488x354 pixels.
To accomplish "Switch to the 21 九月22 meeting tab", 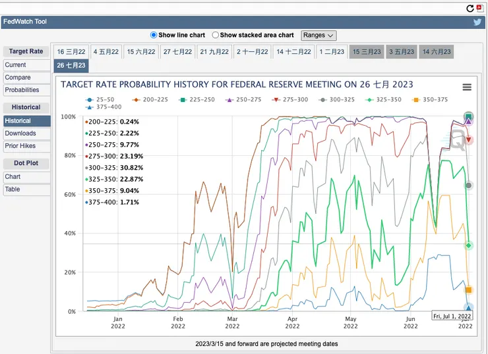I will tap(214, 52).
